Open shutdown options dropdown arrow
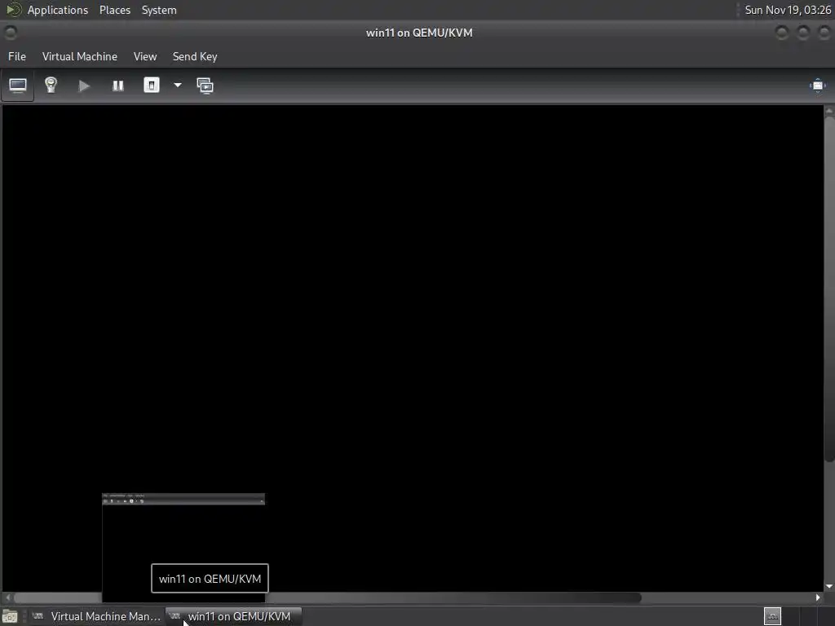The width and height of the screenshot is (835, 626). tap(177, 85)
